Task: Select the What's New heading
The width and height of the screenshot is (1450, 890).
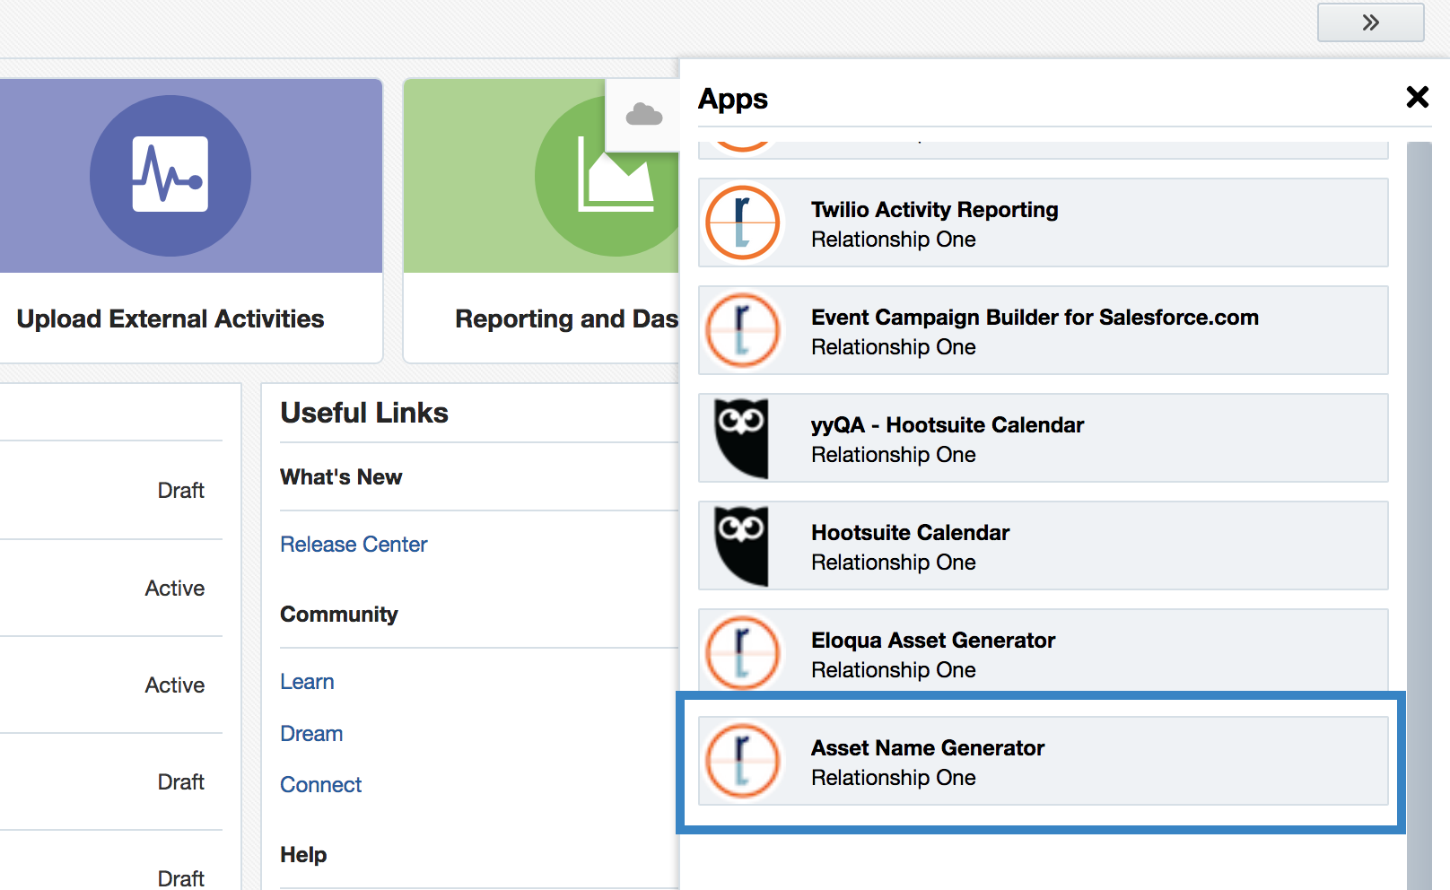Action: 341,477
